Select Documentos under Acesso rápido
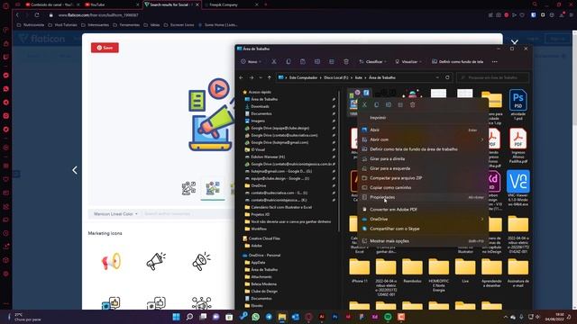Viewport: 577px width, 324px height. click(261, 113)
